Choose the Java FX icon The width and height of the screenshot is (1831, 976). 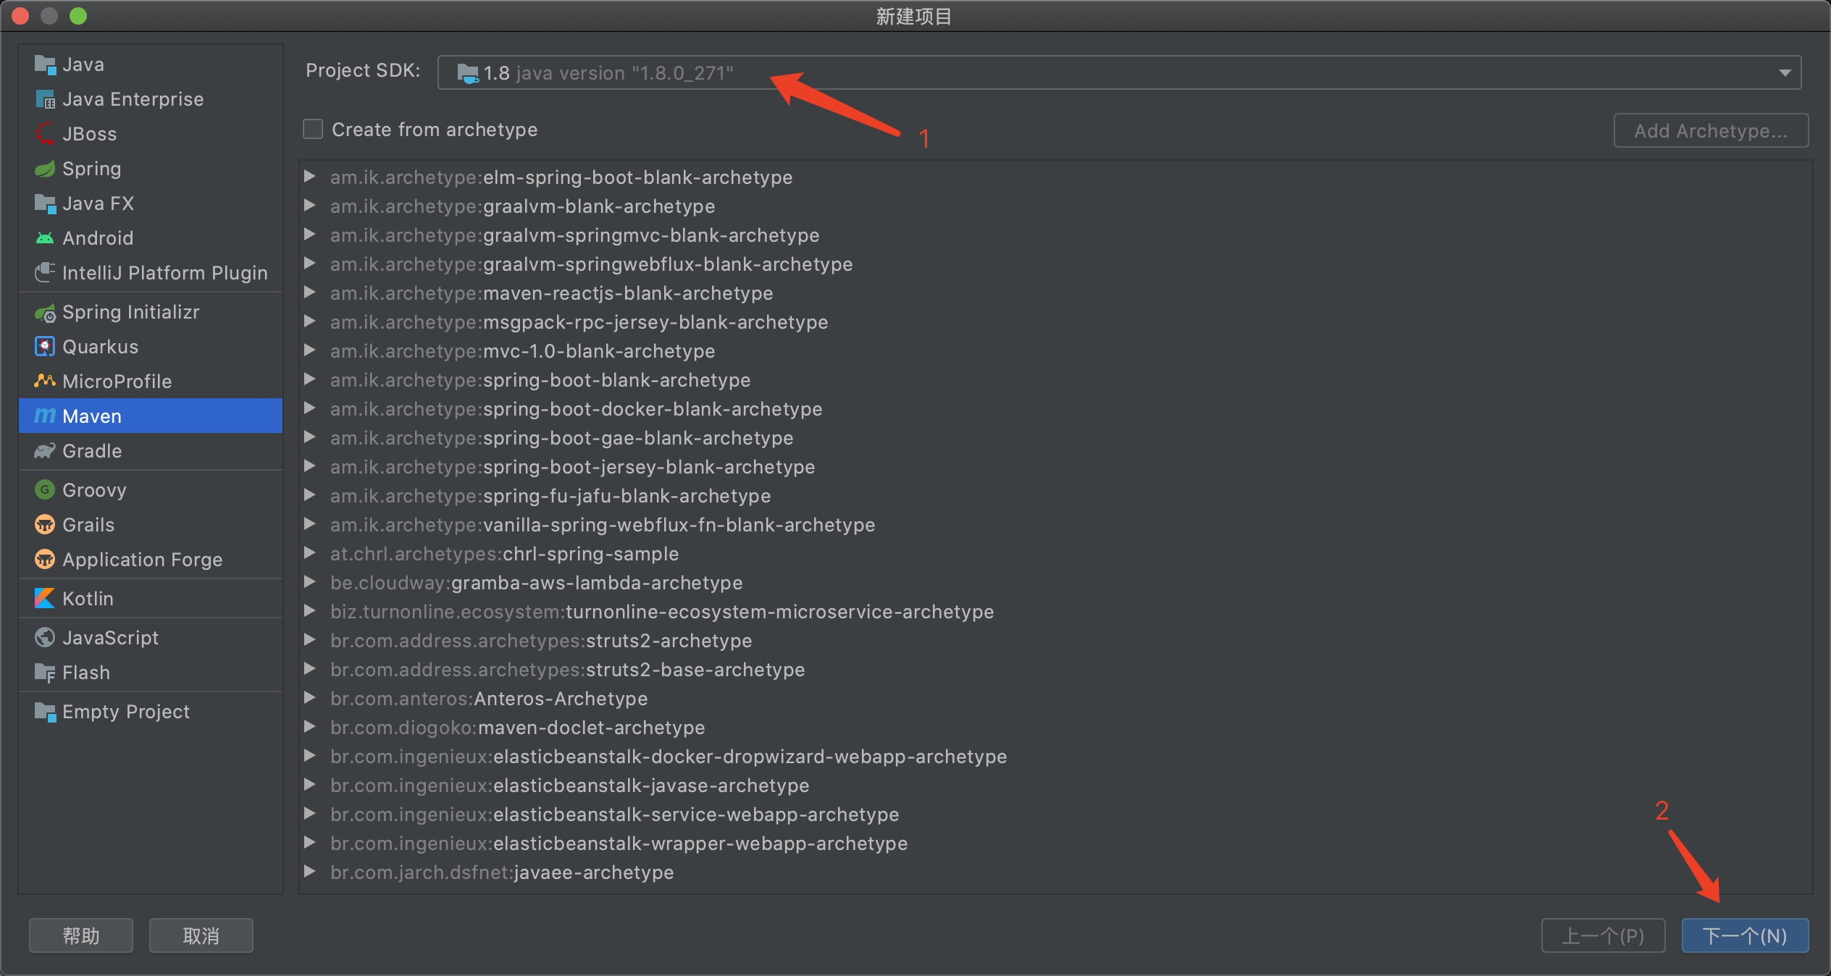click(x=45, y=203)
